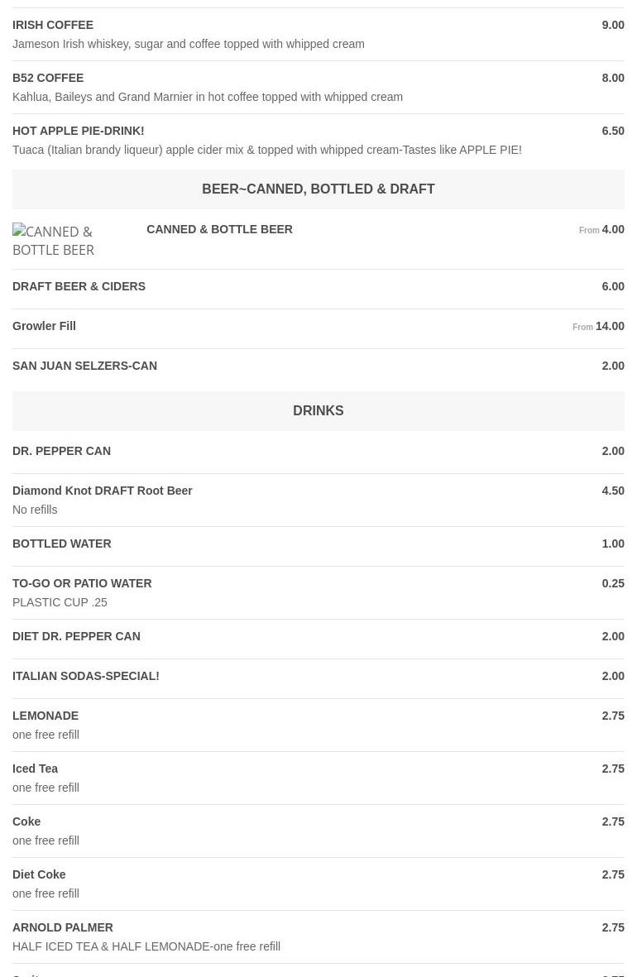The image size is (637, 977).
Task: Click the Canned & Bottle Beer title
Action: coord(219,229)
